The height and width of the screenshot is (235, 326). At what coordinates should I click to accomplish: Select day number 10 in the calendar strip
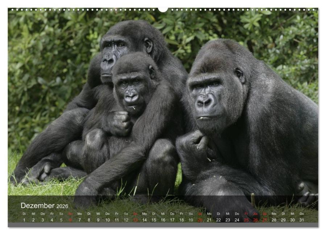107,220
